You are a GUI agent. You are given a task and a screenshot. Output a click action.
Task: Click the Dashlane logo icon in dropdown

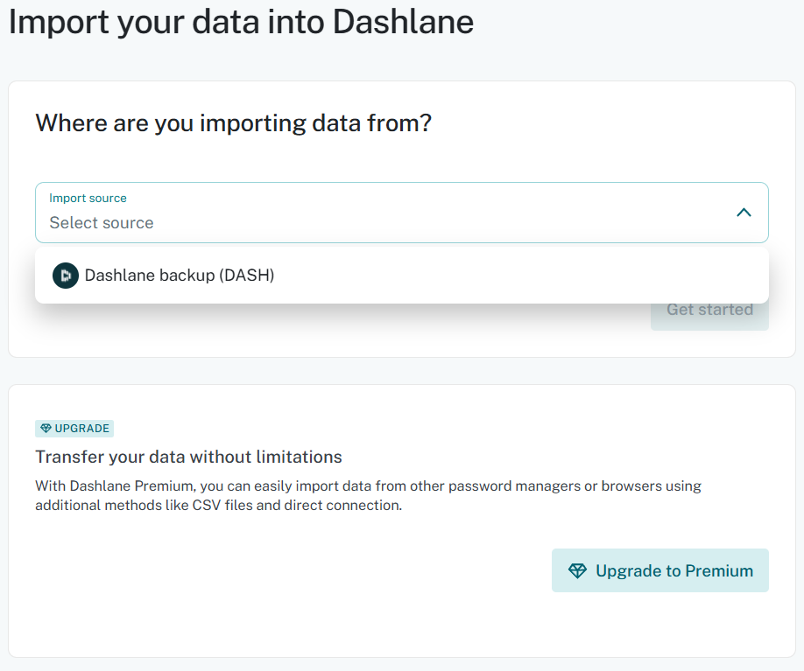[66, 276]
